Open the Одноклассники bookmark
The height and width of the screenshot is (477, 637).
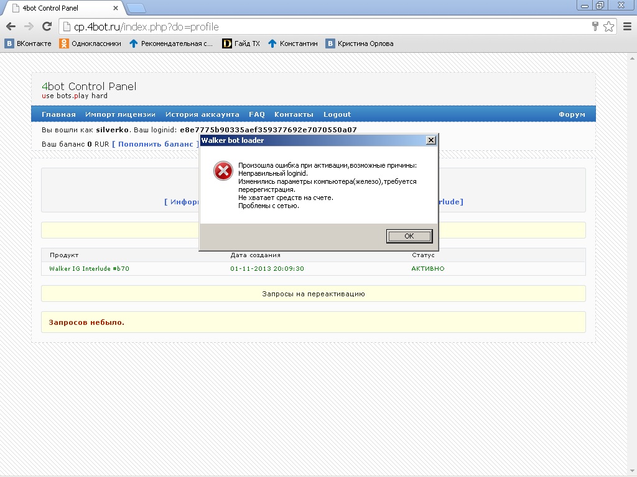tap(90, 43)
